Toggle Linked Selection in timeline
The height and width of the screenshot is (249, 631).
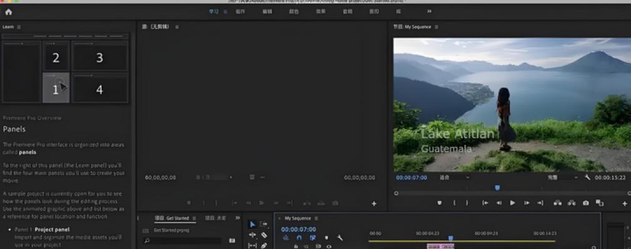pos(313,238)
